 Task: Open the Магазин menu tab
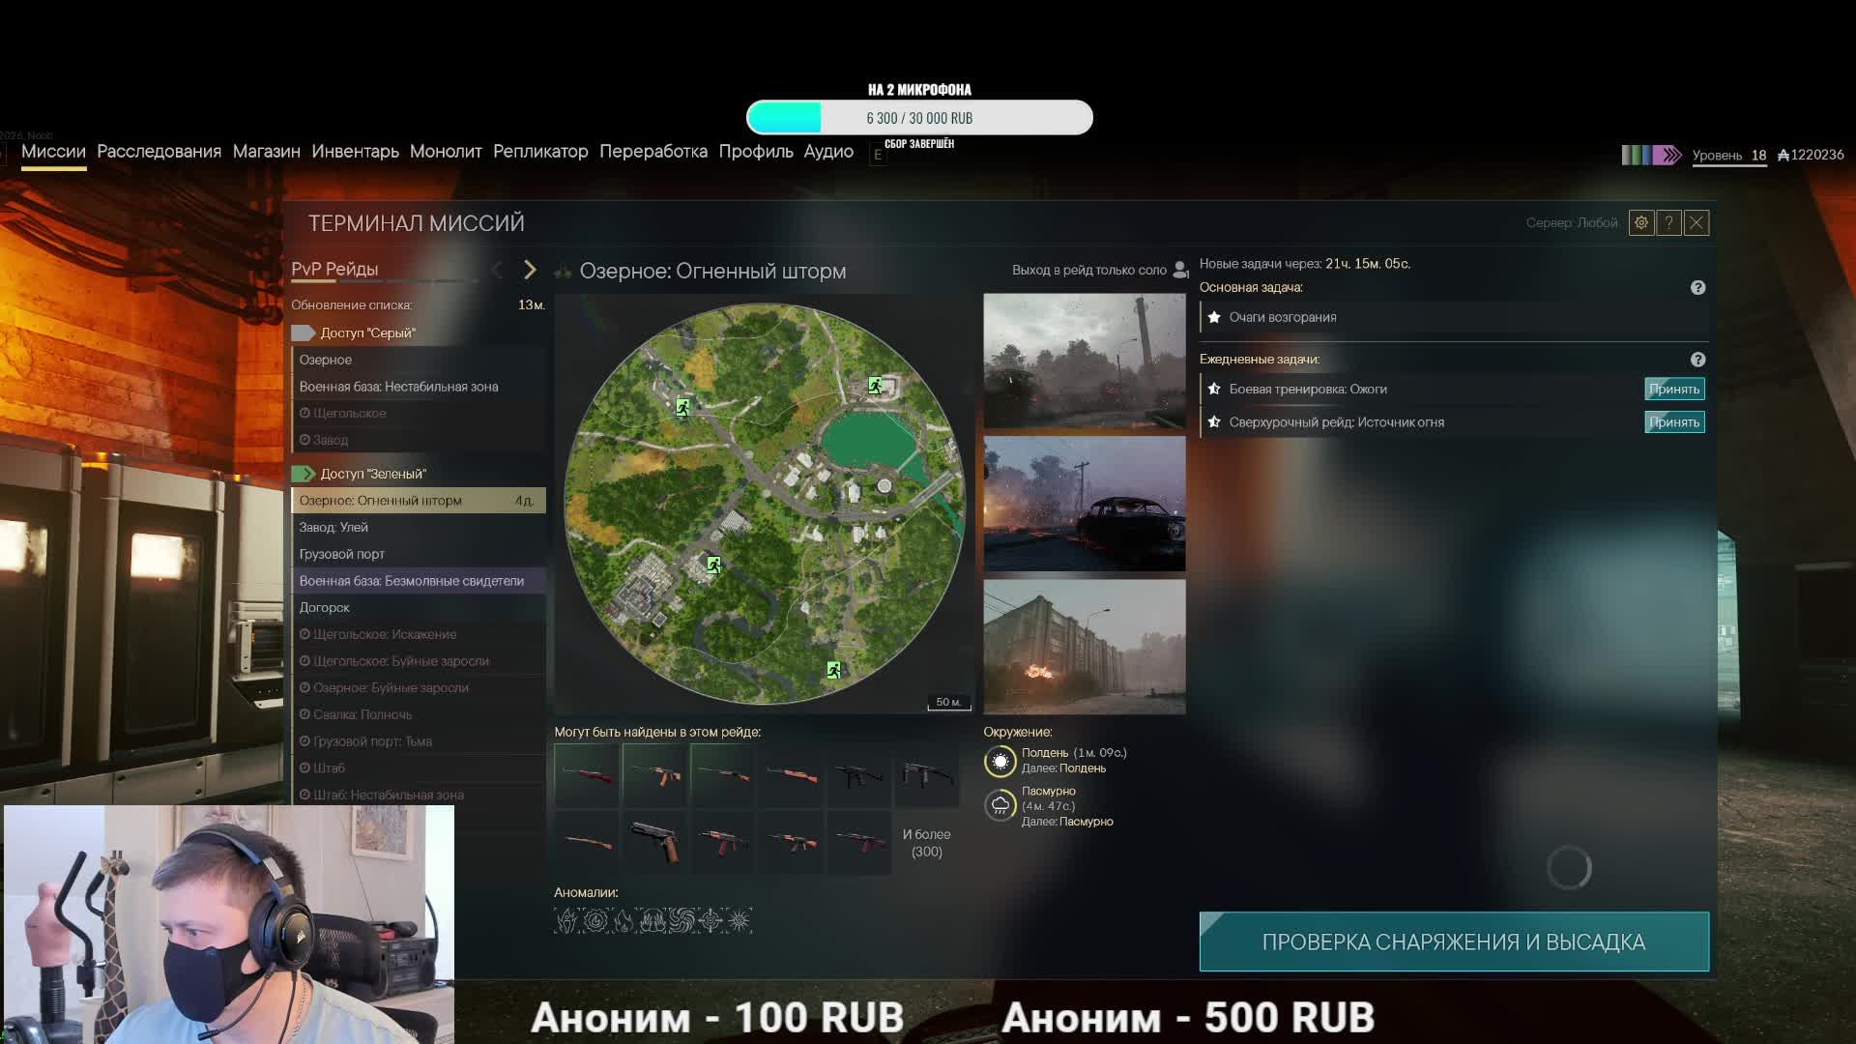pos(266,152)
